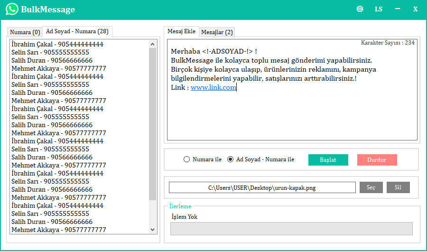
Task: Select "Ad Soyad - Numara ile" radio option
Action: (231, 159)
